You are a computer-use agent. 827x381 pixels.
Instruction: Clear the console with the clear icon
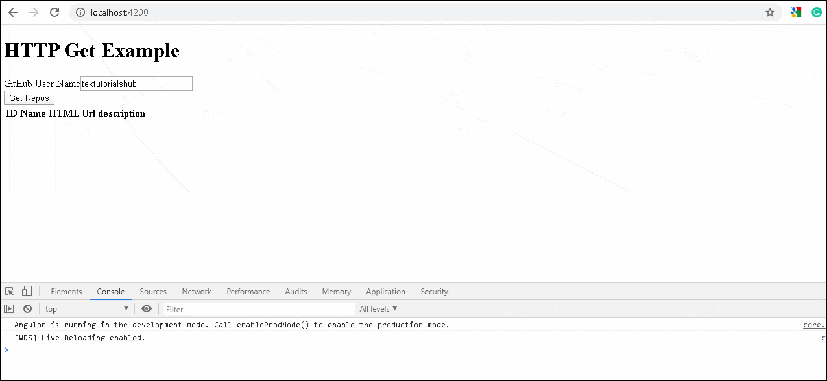(x=27, y=309)
